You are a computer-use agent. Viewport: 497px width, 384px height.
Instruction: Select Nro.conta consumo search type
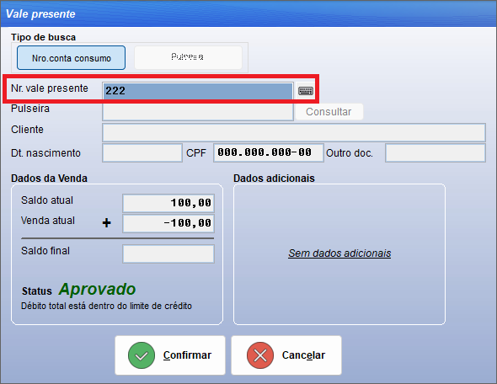pos(72,58)
